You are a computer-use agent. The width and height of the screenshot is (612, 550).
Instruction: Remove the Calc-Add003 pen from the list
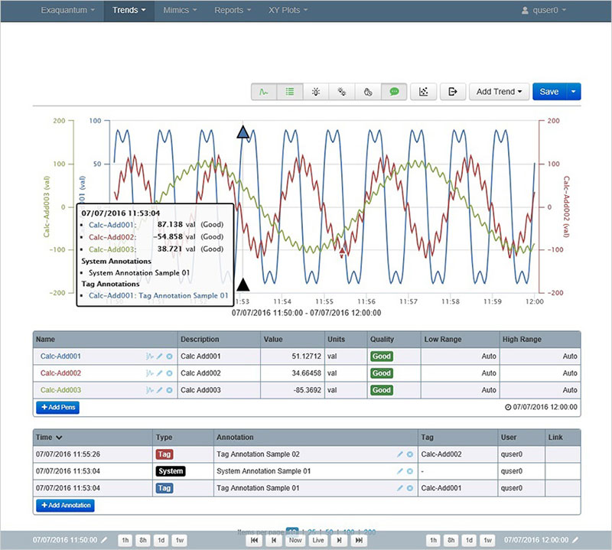[x=169, y=390]
